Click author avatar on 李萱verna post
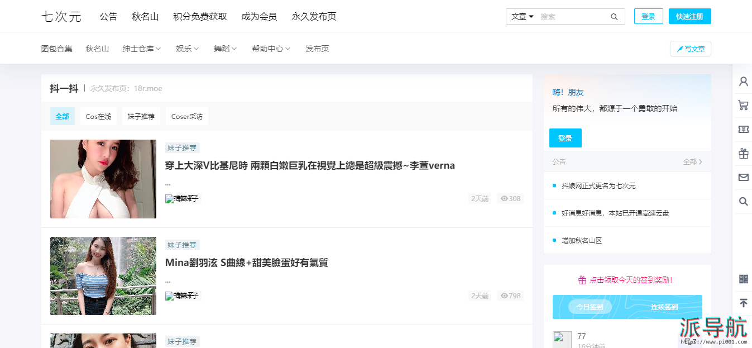752x348 pixels. 170,199
